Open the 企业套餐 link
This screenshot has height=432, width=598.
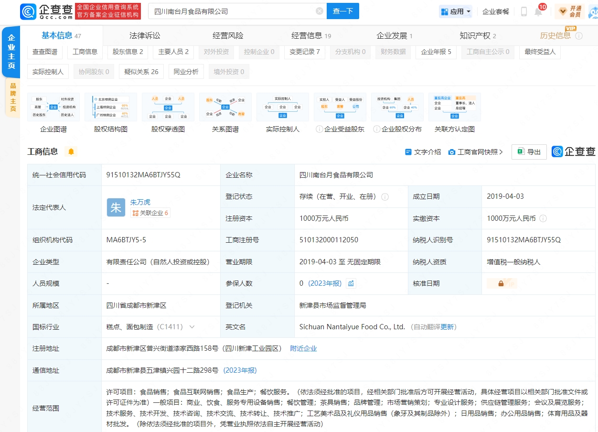coord(496,11)
